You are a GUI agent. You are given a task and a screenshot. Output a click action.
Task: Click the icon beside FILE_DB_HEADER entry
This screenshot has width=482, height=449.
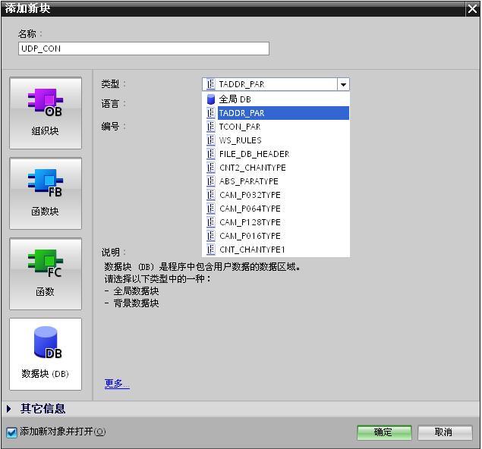pyautogui.click(x=211, y=154)
